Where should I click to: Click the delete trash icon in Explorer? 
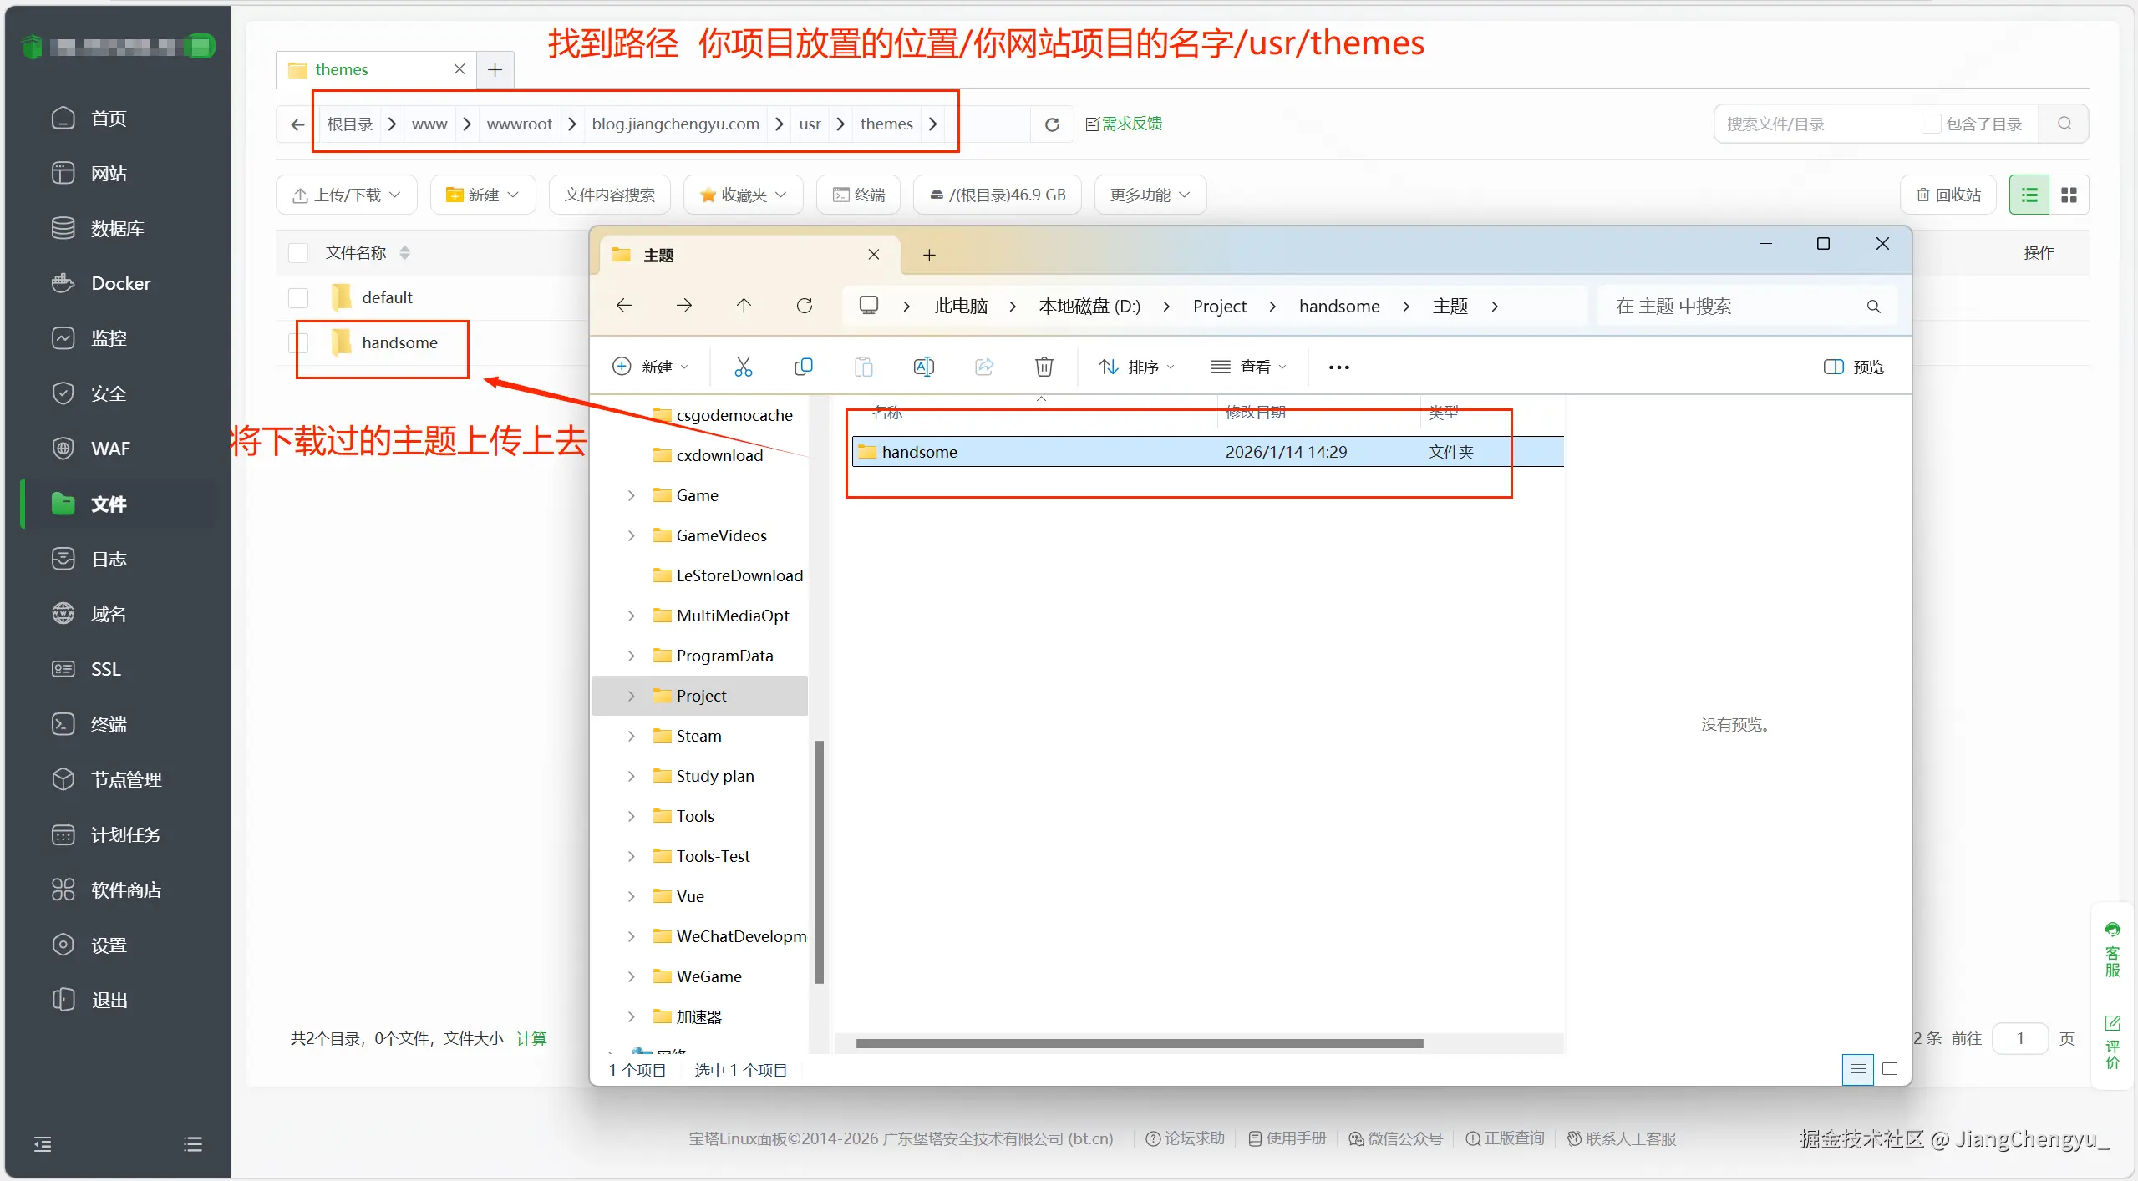1044,367
